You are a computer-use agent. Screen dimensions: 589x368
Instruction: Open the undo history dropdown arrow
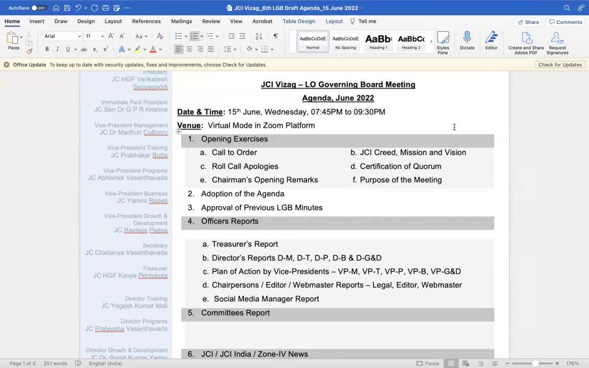(86, 8)
